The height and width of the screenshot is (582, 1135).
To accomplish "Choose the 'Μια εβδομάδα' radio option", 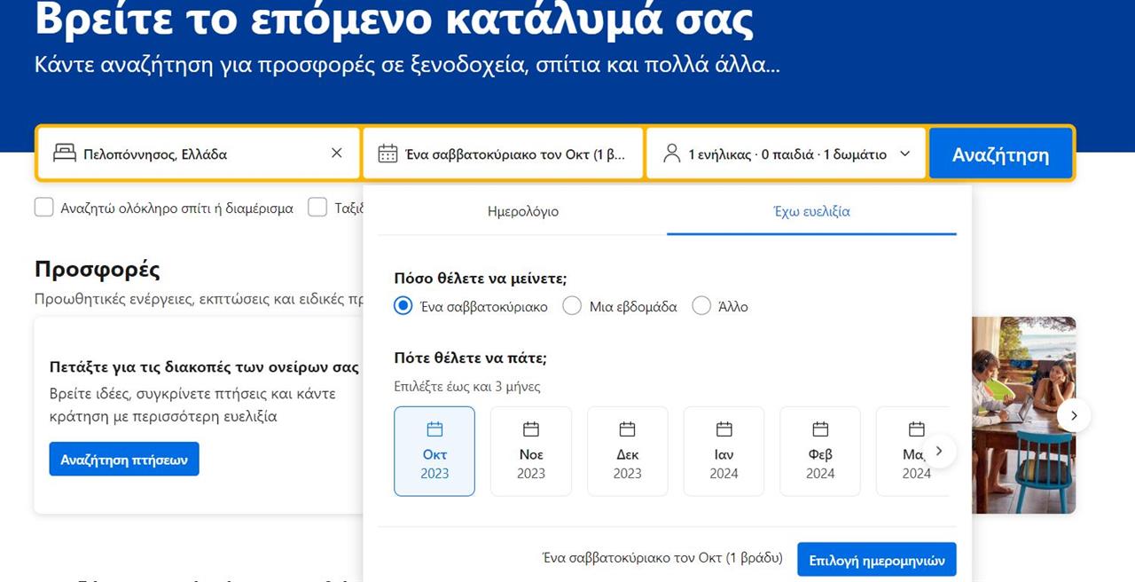I will click(x=573, y=306).
